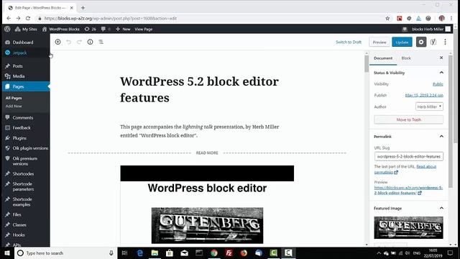The width and height of the screenshot is (460, 259).
Task: Open Windows Start menu
Action: pyautogui.click(x=7, y=253)
